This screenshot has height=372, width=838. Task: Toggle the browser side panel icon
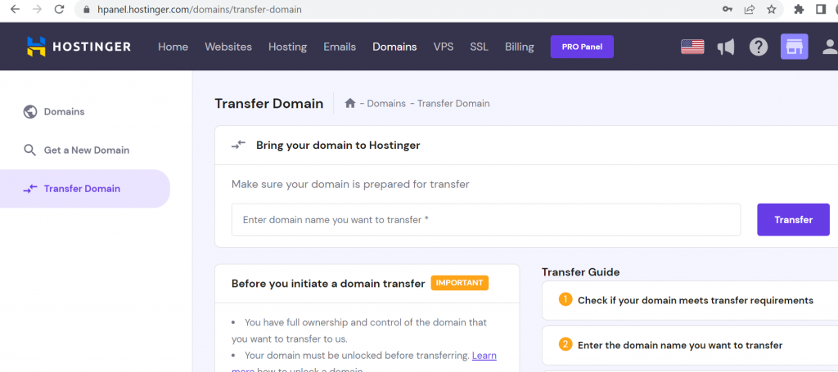[x=821, y=9]
